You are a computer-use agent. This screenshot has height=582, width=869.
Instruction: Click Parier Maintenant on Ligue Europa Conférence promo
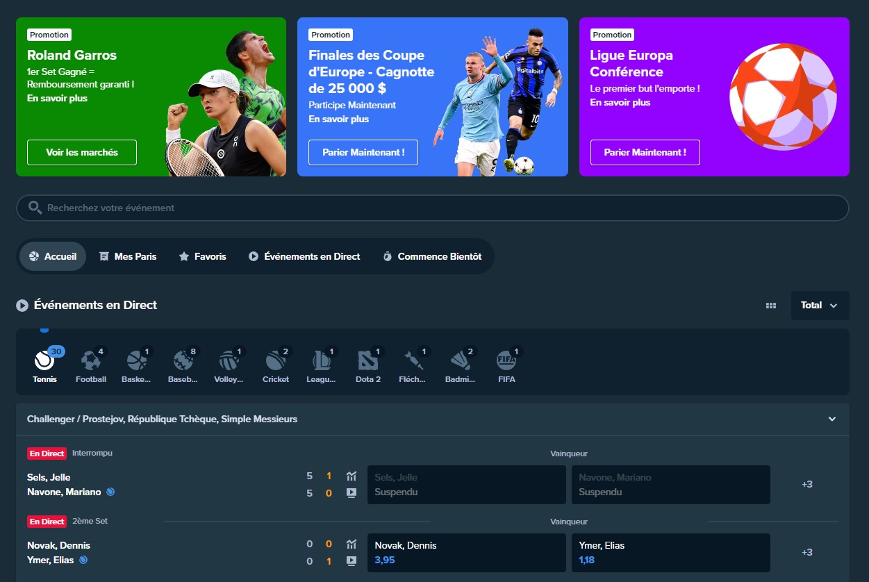click(645, 152)
